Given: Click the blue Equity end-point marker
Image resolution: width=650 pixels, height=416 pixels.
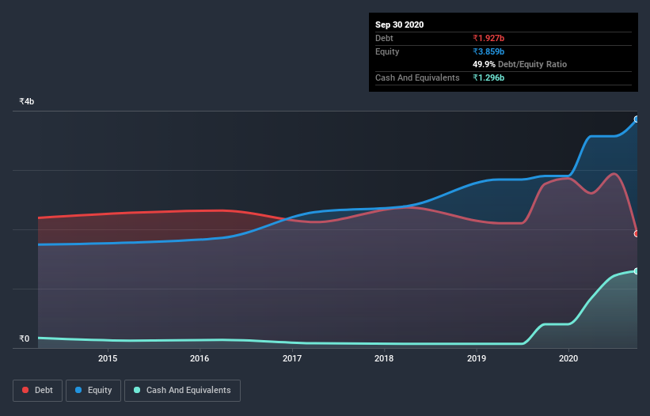Looking at the screenshot, I should (x=637, y=119).
